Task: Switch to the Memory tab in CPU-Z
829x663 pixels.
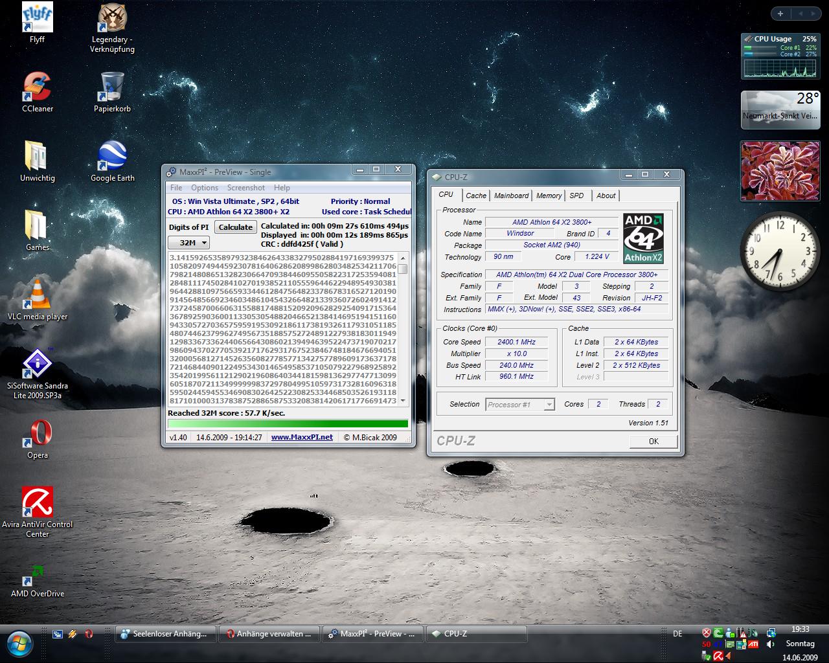Action: pyautogui.click(x=549, y=196)
